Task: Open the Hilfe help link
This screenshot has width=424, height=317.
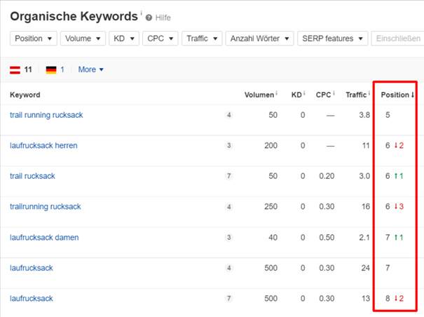Action: [x=163, y=18]
